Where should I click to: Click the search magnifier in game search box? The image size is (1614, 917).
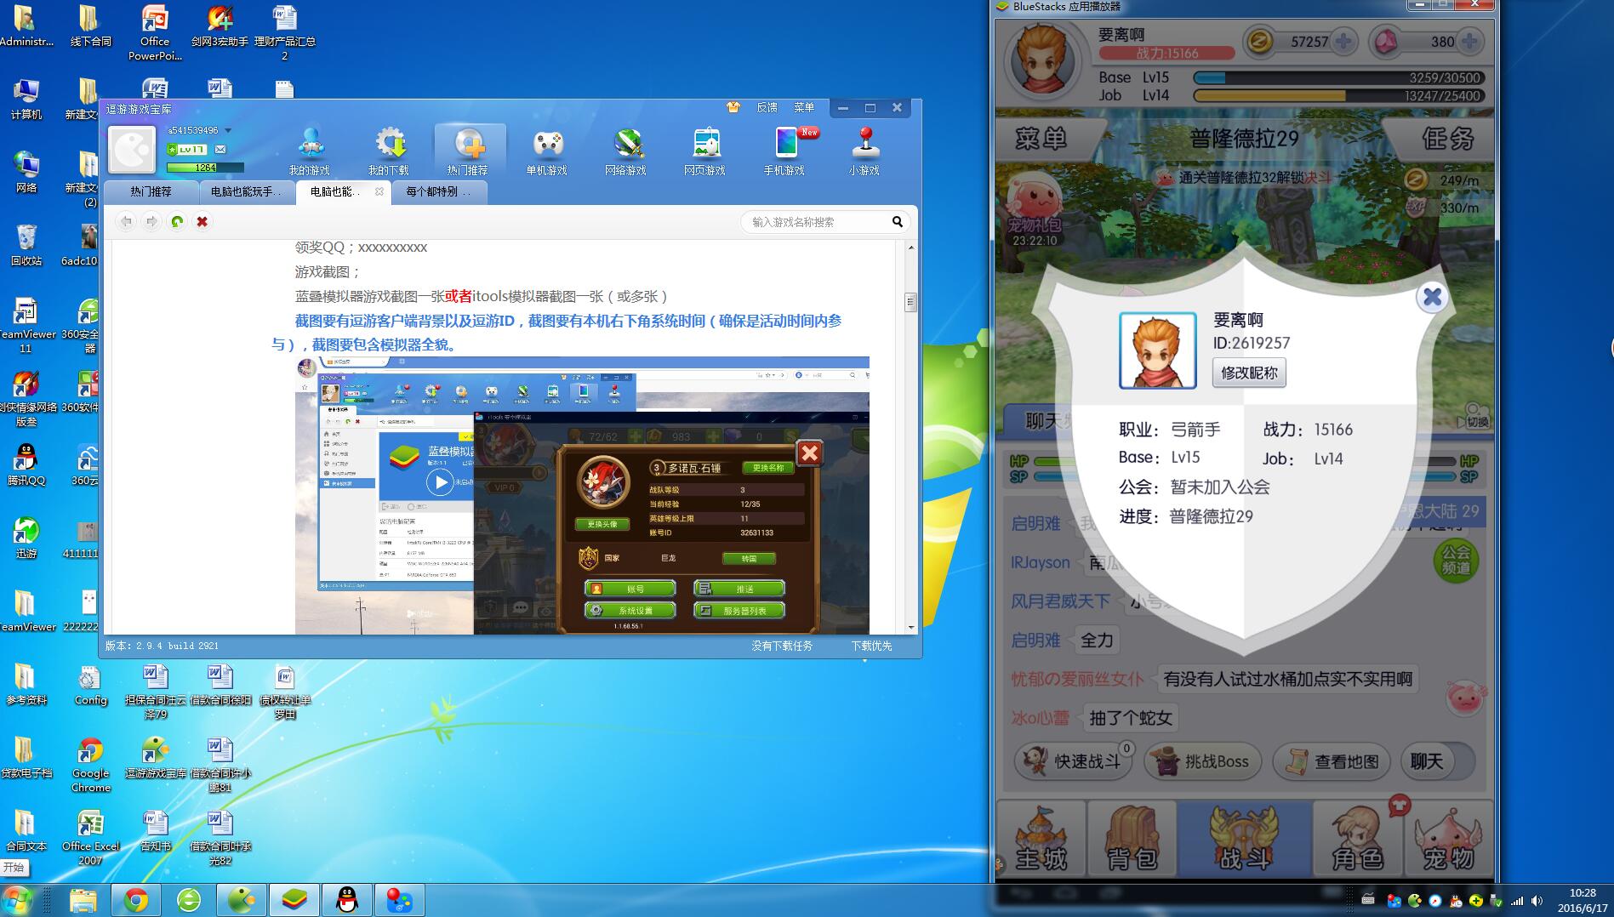coord(898,222)
